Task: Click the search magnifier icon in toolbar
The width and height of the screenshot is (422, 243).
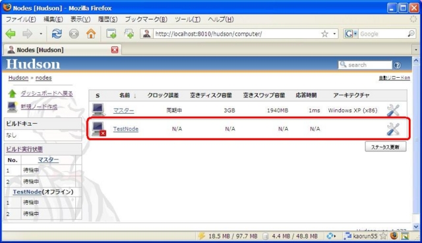Action: point(411,34)
